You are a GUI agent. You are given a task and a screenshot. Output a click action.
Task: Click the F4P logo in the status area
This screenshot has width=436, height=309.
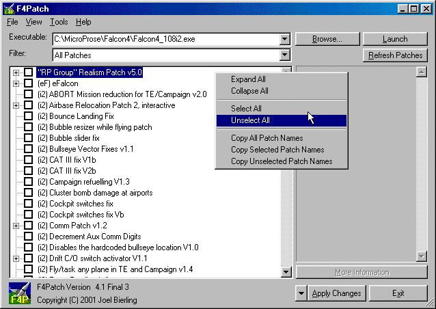coord(18,293)
